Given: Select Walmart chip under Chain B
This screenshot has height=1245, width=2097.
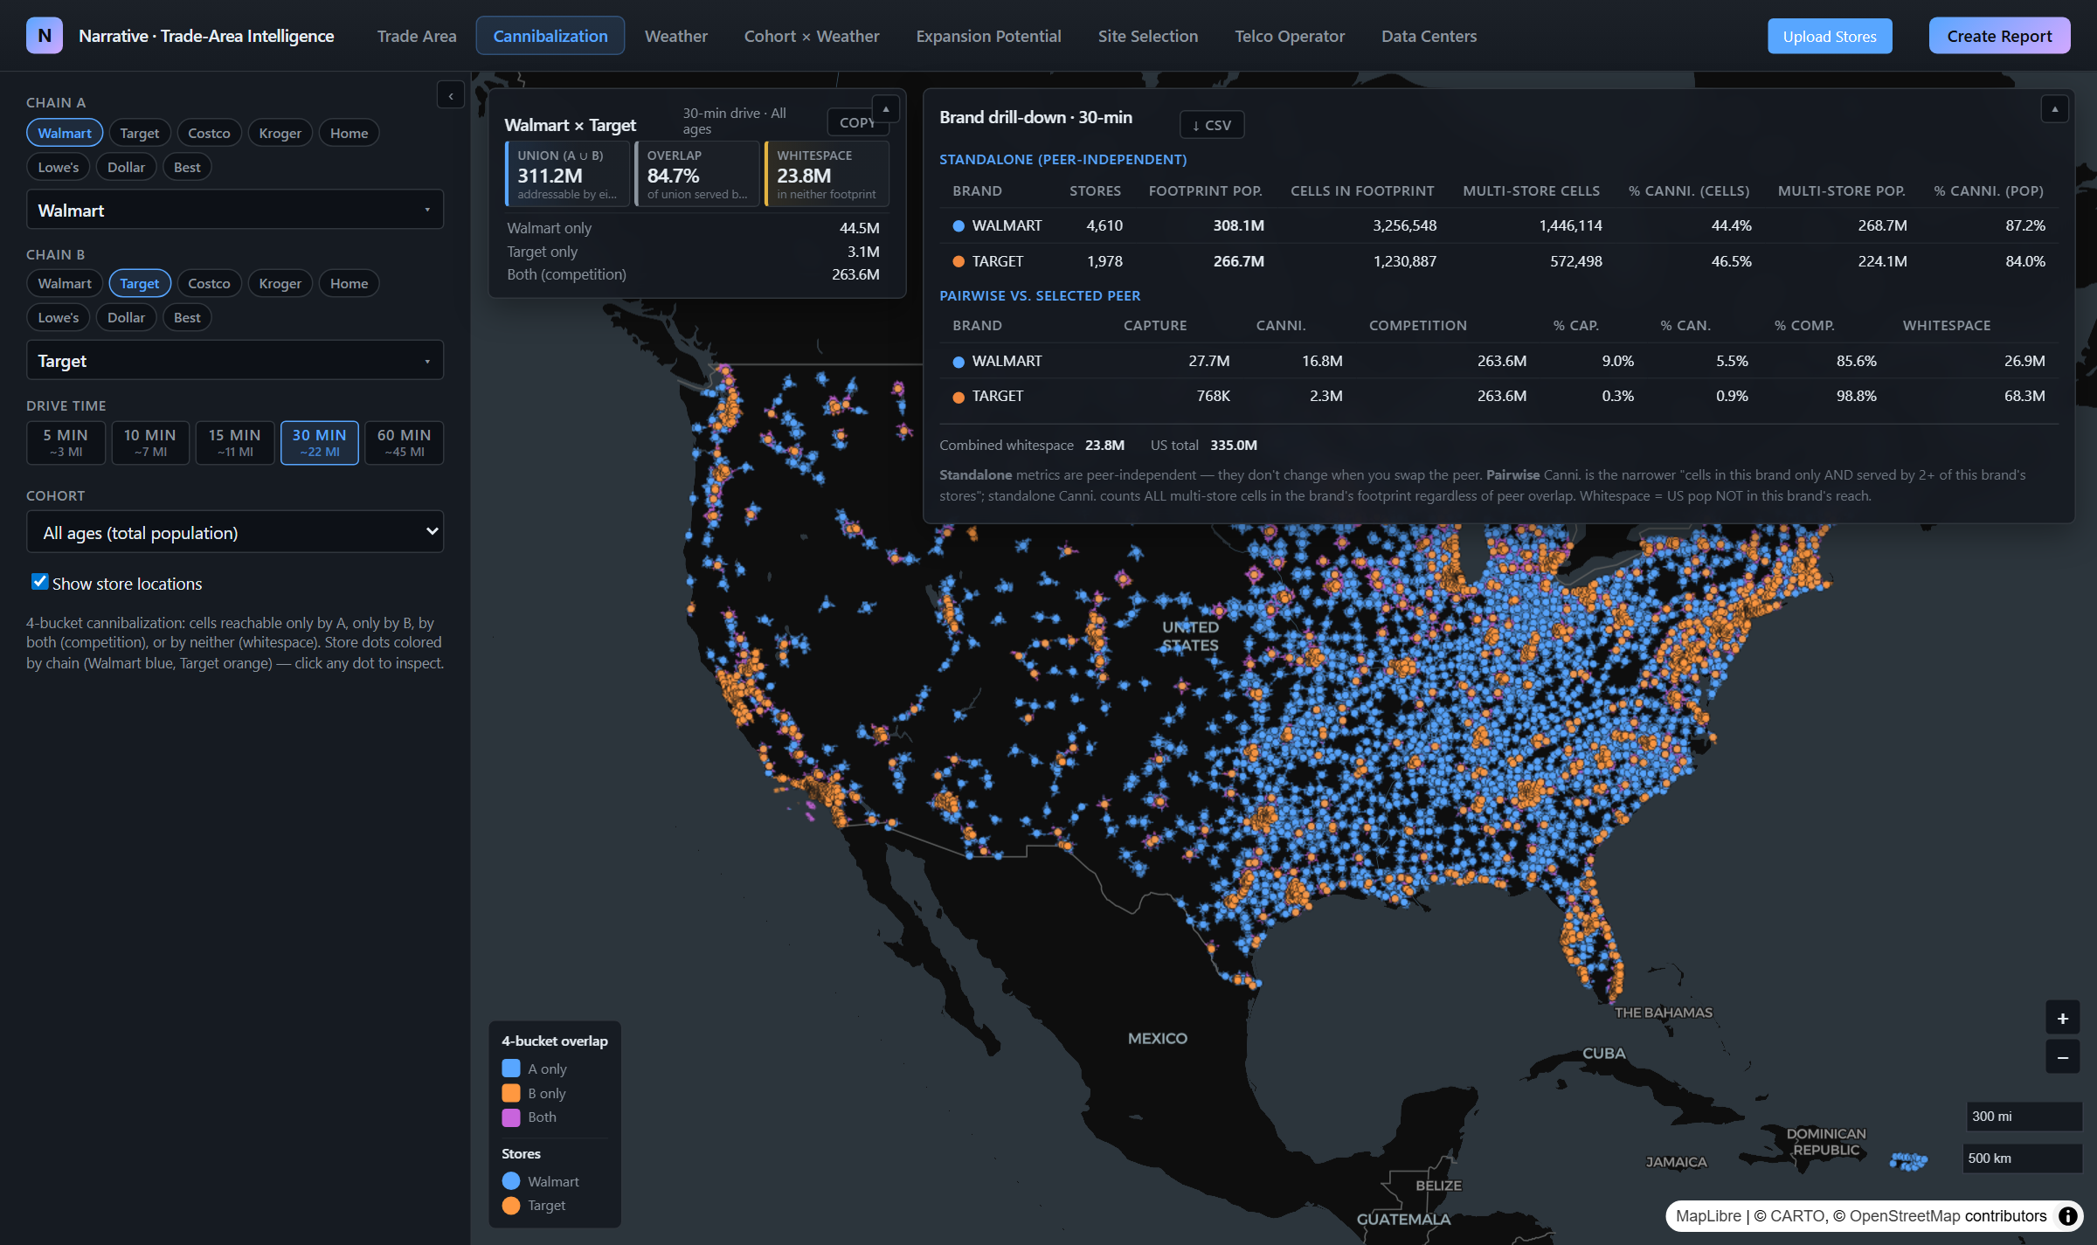Looking at the screenshot, I should pyautogui.click(x=65, y=283).
